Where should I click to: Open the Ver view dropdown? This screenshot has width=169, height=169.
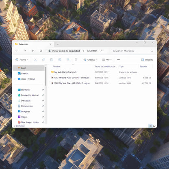click(x=107, y=60)
